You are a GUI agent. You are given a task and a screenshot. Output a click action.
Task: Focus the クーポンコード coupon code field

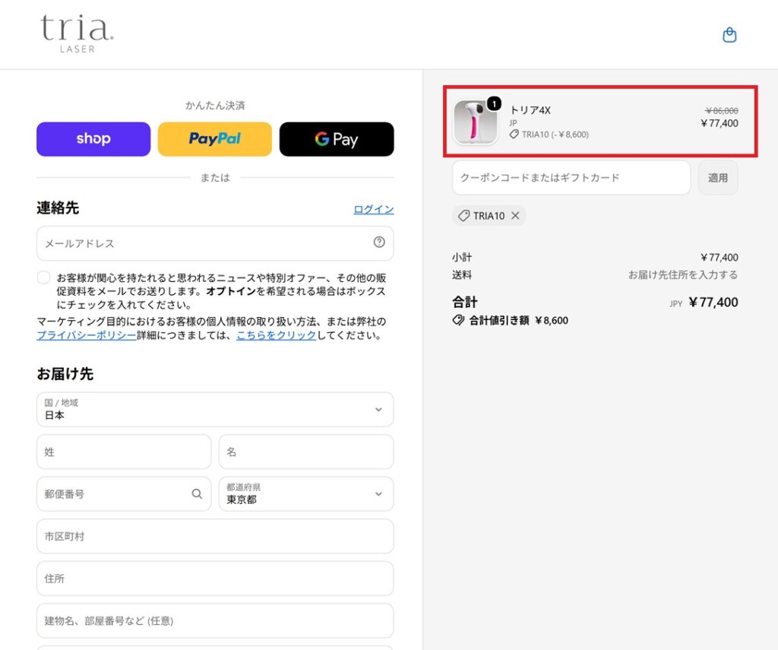(571, 178)
